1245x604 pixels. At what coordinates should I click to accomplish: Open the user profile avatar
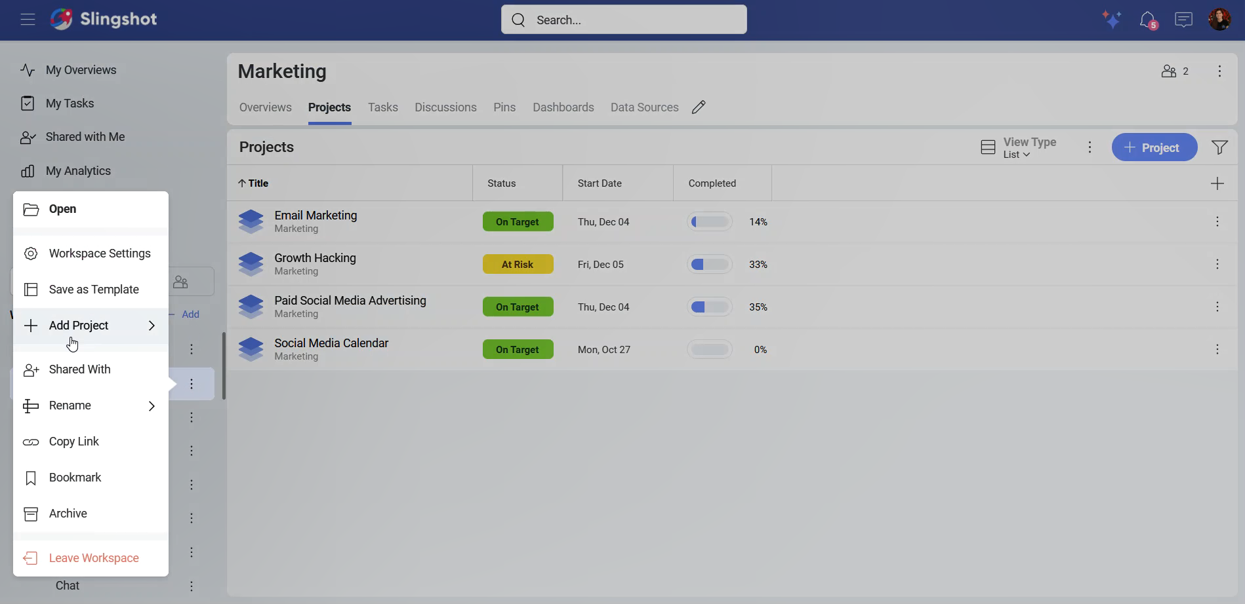1219,19
